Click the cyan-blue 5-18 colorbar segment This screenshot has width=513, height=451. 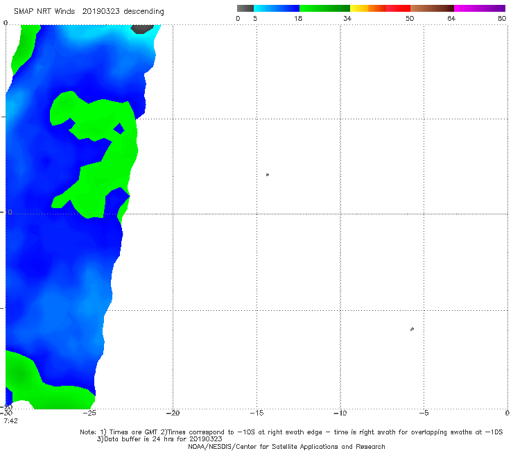277,8
